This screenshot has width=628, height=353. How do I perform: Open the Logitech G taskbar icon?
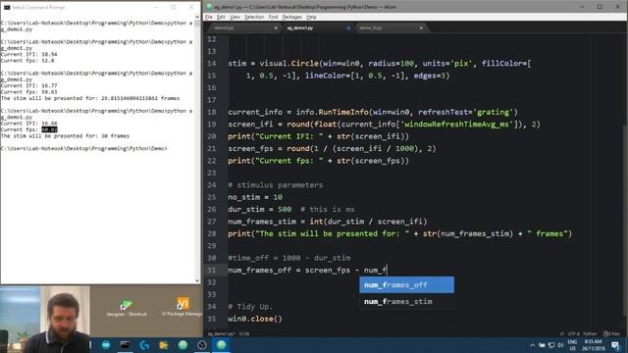[144, 345]
